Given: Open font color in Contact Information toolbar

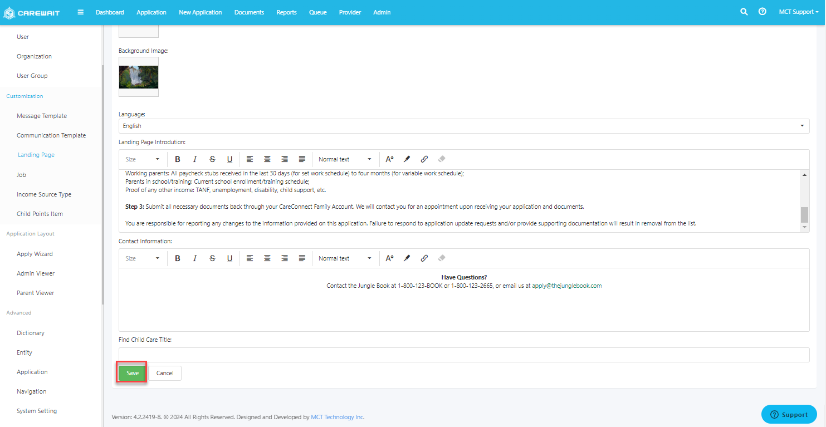Looking at the screenshot, I should pyautogui.click(x=389, y=258).
